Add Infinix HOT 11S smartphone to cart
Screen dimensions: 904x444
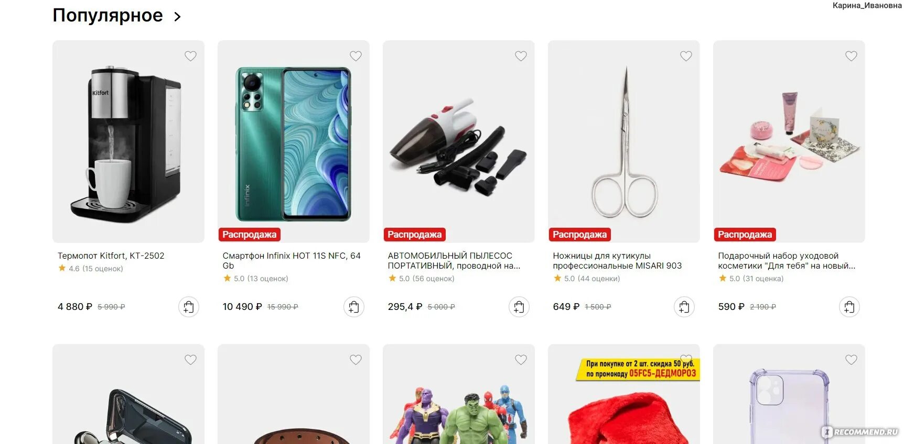354,307
